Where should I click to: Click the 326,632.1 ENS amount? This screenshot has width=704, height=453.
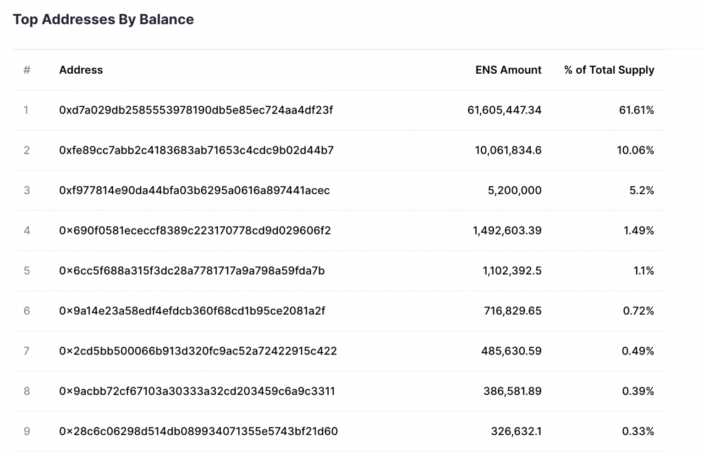(x=516, y=431)
